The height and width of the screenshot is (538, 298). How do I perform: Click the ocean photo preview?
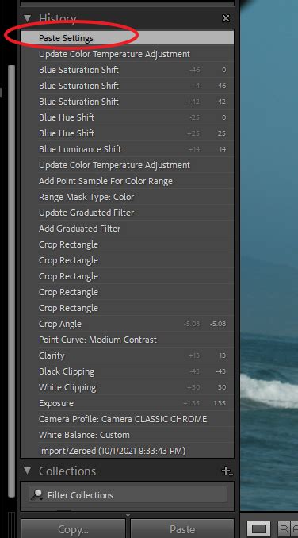269,256
